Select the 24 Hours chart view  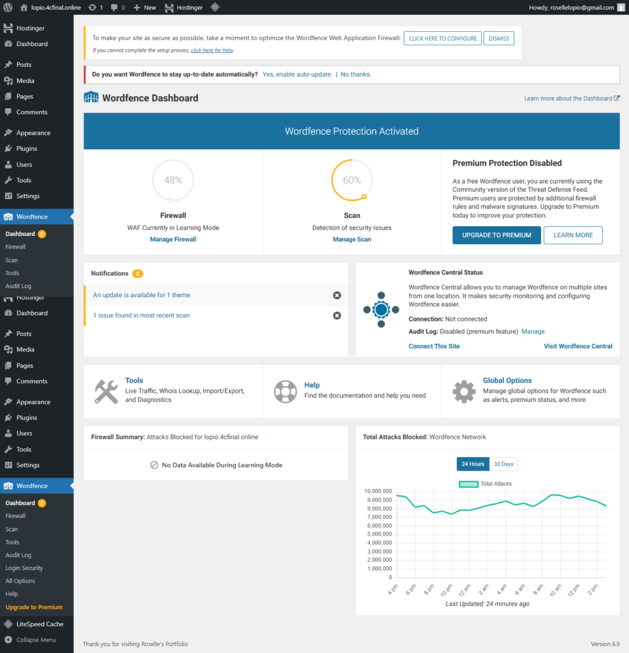pyautogui.click(x=473, y=464)
